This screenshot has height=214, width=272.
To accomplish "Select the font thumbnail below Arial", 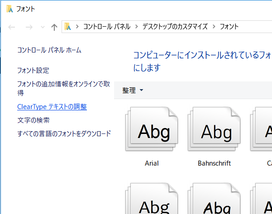I will click(x=152, y=198).
